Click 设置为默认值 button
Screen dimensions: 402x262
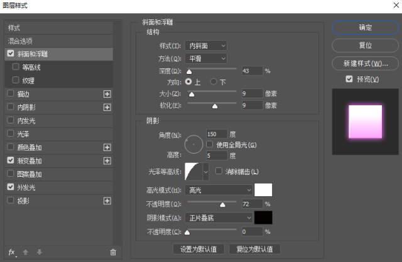point(198,249)
